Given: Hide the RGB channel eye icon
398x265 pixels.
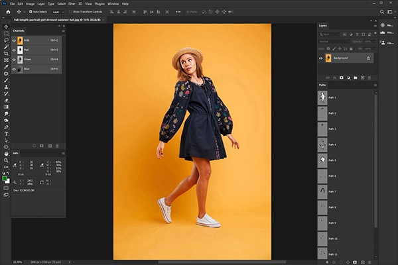Looking at the screenshot, I should 14,40.
